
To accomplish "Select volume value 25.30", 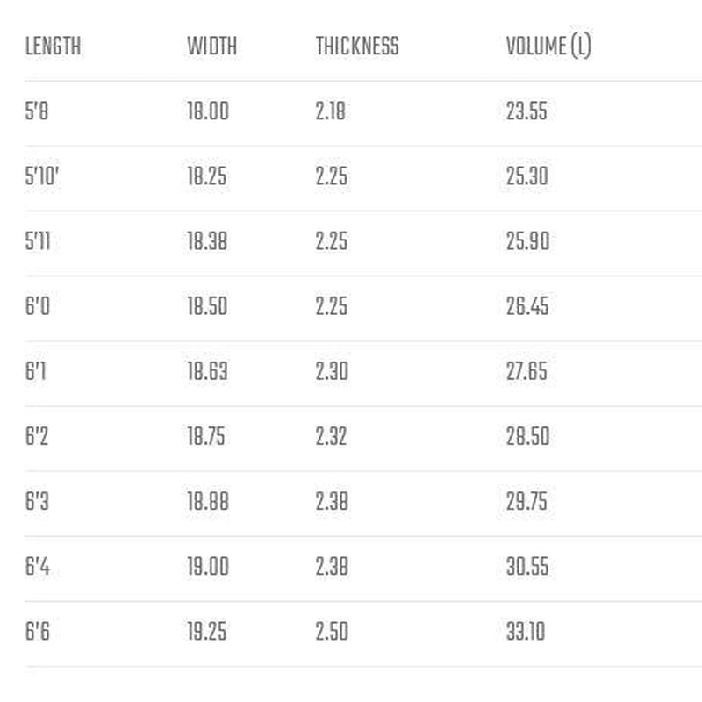I will pos(526,176).
